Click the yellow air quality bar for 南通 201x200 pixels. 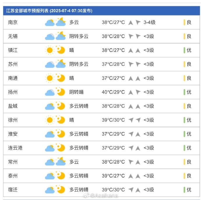point(184,78)
